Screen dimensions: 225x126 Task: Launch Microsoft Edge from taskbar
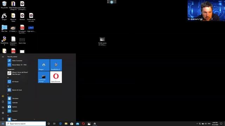coord(60,124)
